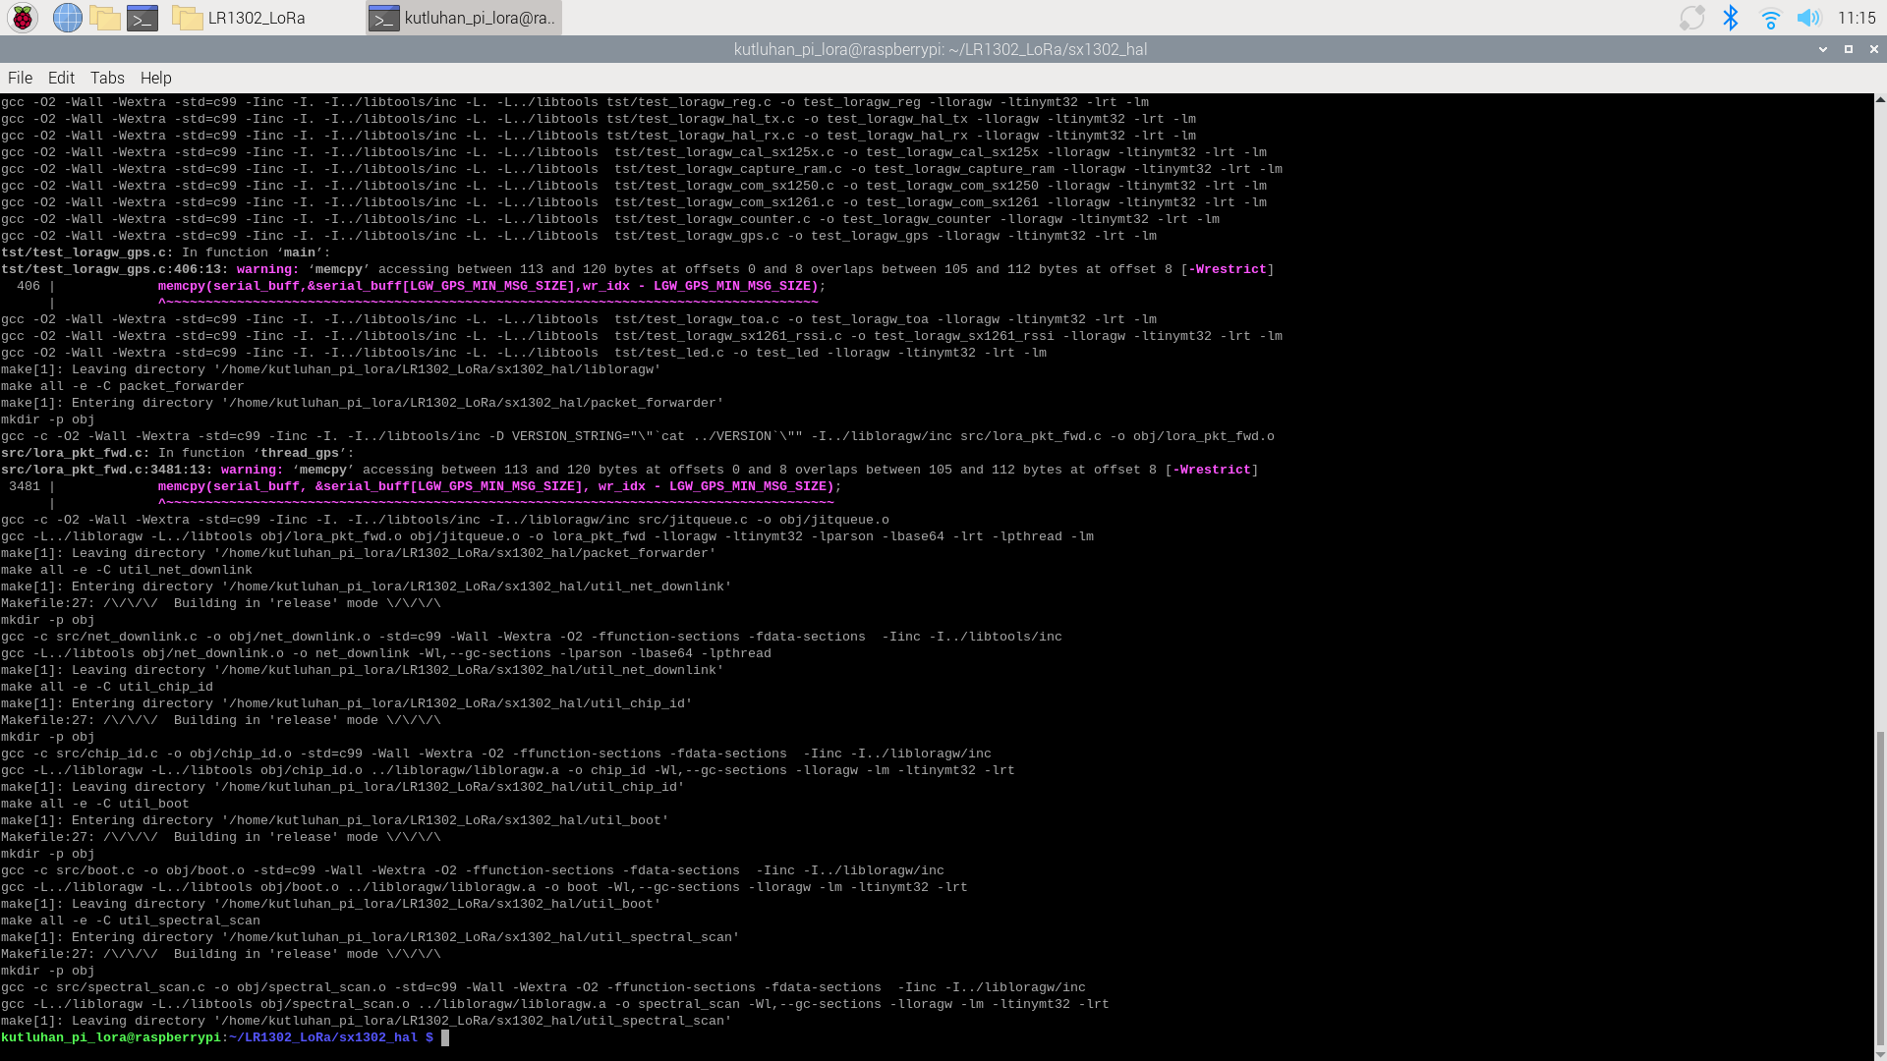1887x1061 pixels.
Task: Click the updates tray icon
Action: [1691, 18]
